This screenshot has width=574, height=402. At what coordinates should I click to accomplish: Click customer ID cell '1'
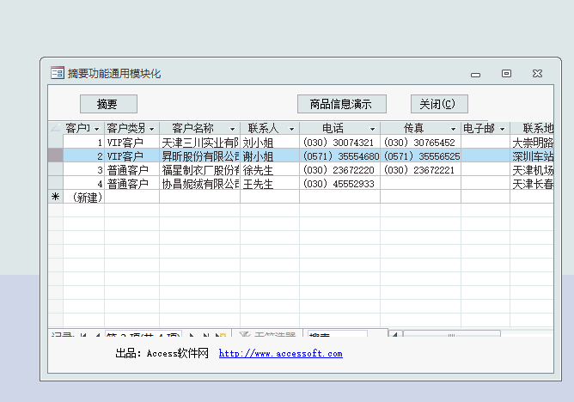(84, 143)
